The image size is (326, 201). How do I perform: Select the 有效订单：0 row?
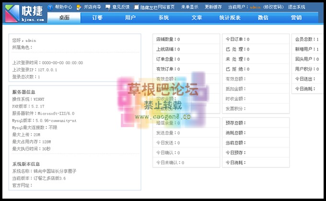tap(186, 69)
